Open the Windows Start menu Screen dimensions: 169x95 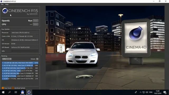[3, 92]
